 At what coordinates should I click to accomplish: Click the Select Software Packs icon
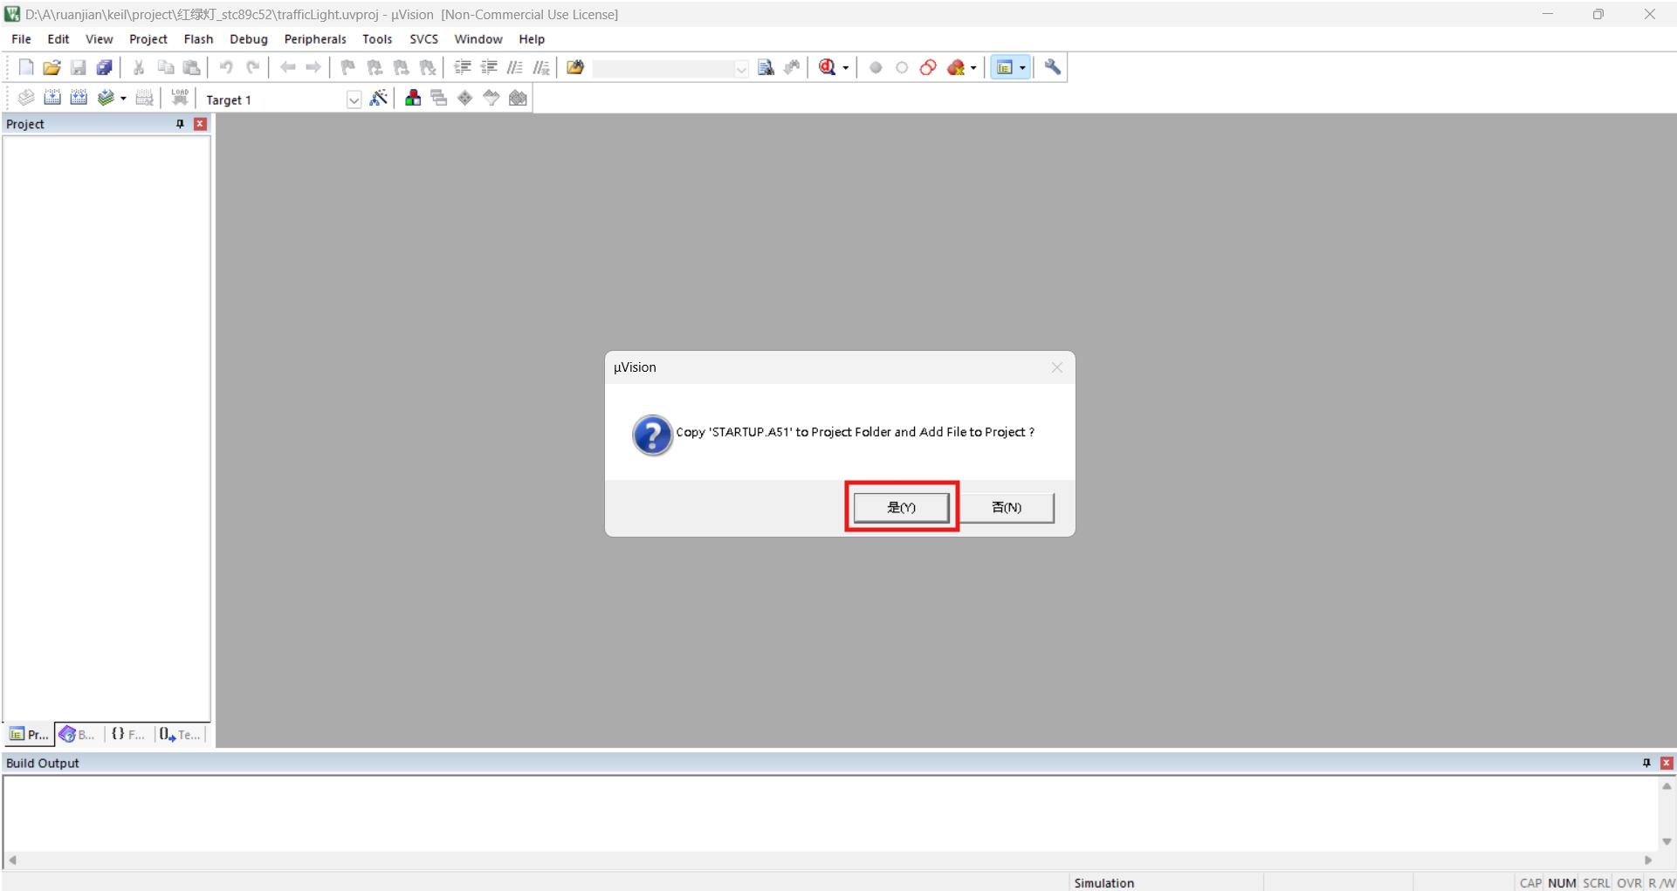click(x=491, y=98)
